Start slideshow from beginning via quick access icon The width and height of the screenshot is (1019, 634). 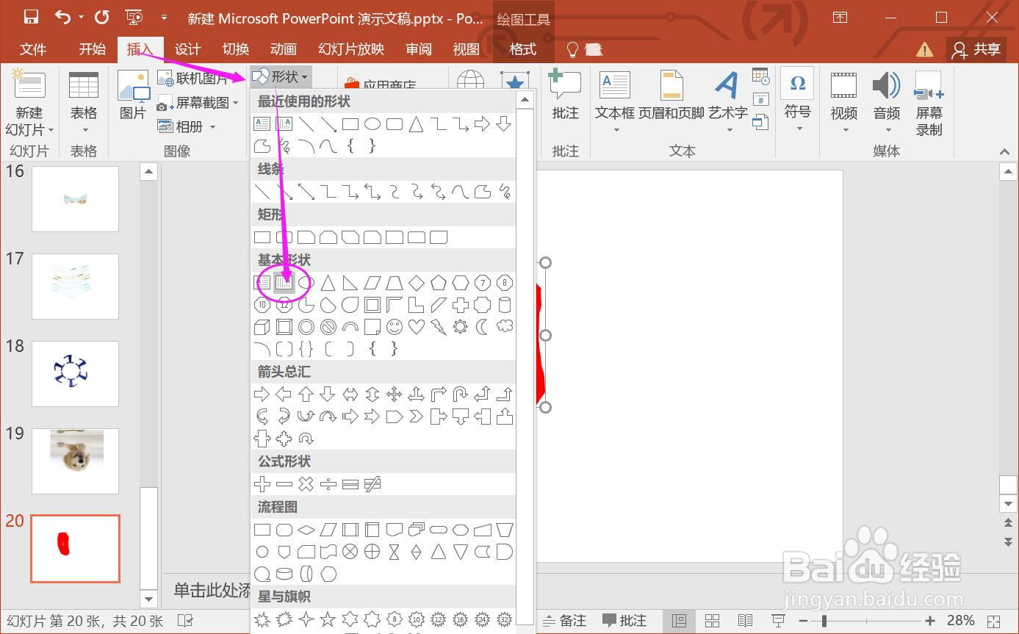click(134, 17)
